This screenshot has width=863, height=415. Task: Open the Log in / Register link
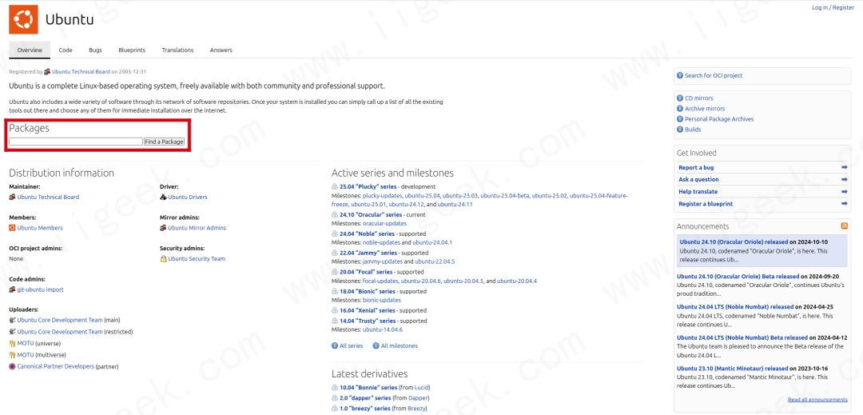[833, 7]
